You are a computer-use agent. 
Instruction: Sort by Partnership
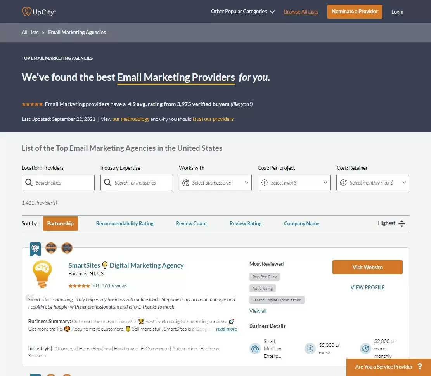[x=61, y=223]
